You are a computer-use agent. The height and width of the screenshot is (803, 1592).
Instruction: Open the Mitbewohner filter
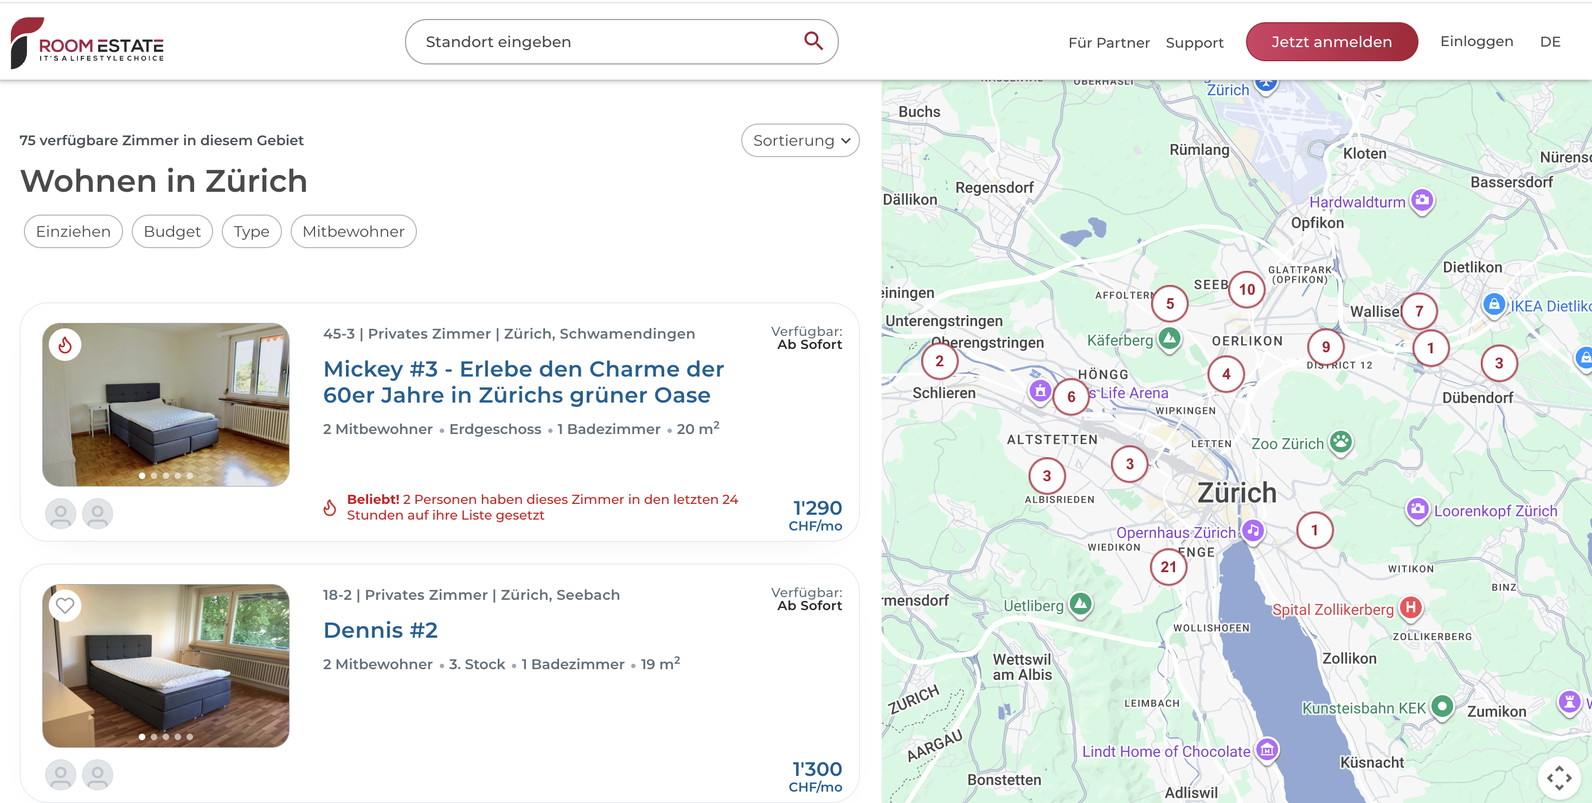353,232
